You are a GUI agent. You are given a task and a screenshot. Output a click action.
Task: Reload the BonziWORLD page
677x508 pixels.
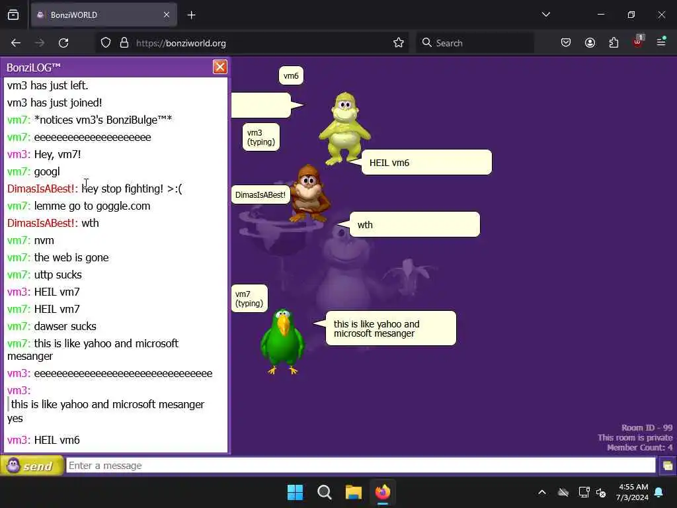(63, 43)
